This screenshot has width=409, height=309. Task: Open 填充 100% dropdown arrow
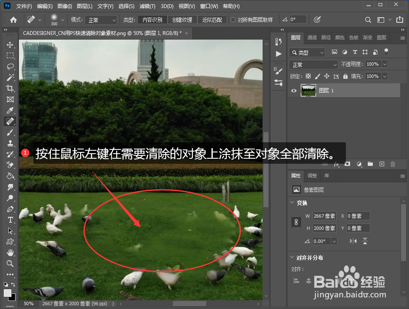tap(385, 76)
